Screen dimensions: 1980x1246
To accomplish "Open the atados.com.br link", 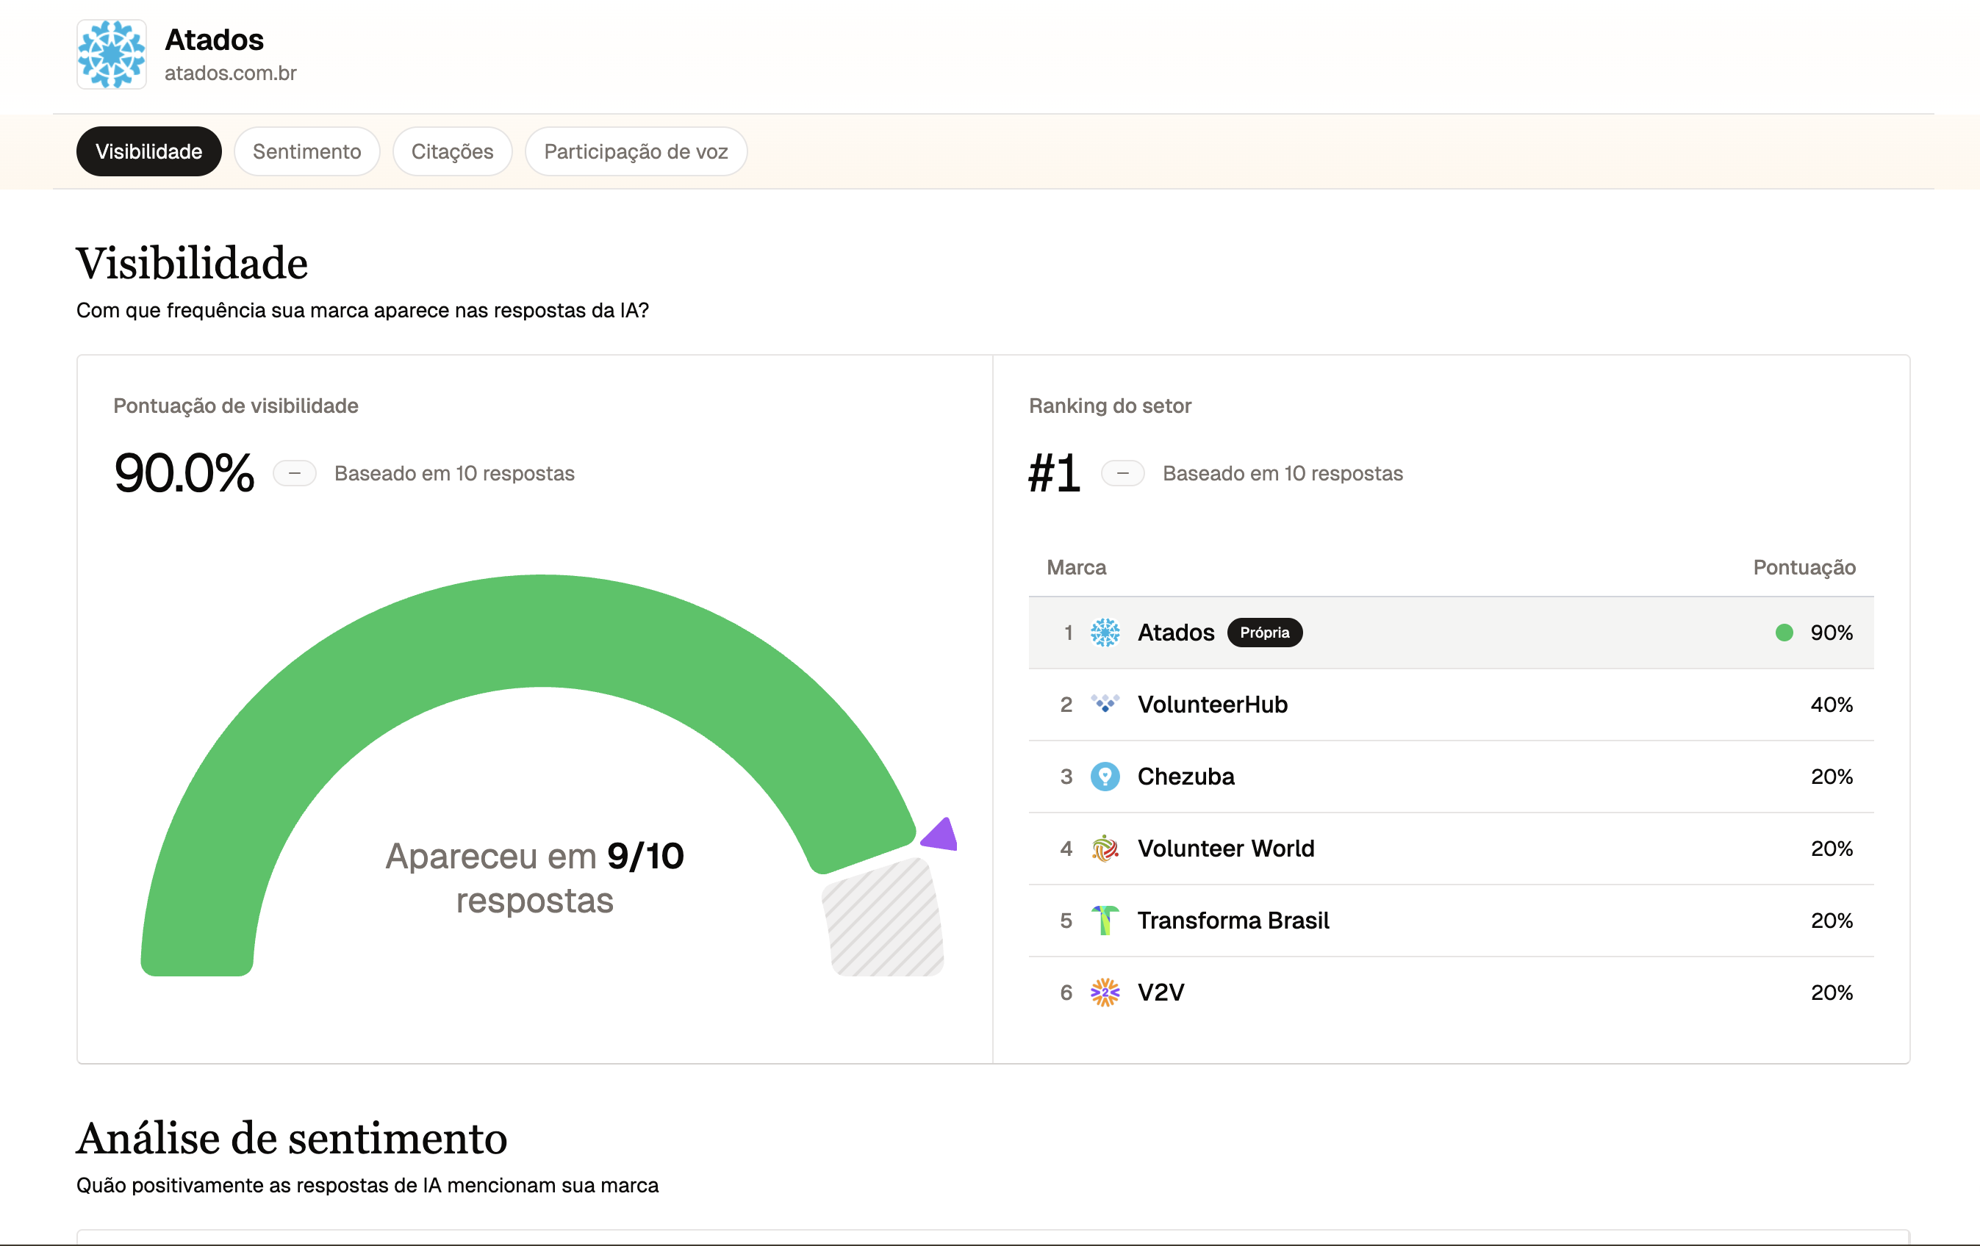I will pyautogui.click(x=230, y=73).
